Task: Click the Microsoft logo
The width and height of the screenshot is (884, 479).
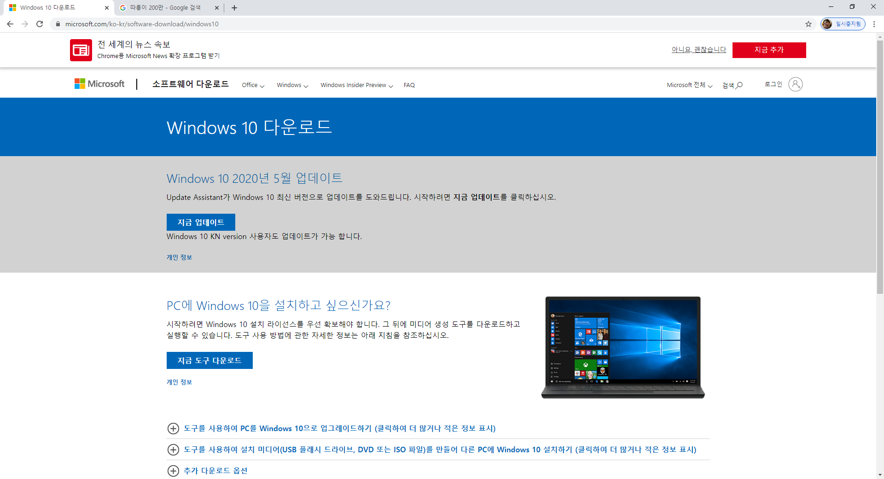Action: pyautogui.click(x=99, y=84)
